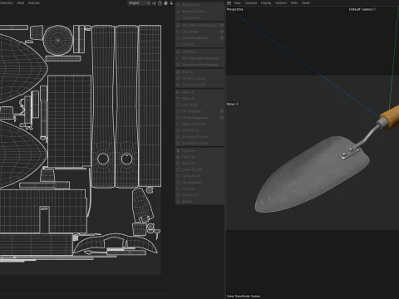
Task: Open the Textures menu in the UV viewport
Action: [x=34, y=2]
